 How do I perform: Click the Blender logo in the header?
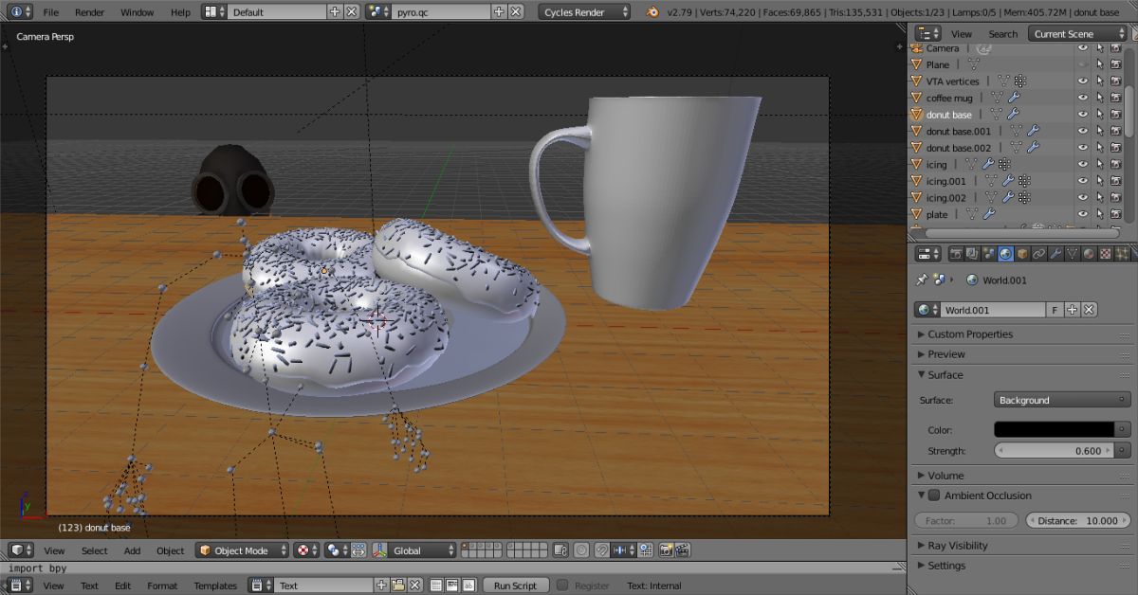coord(653,12)
